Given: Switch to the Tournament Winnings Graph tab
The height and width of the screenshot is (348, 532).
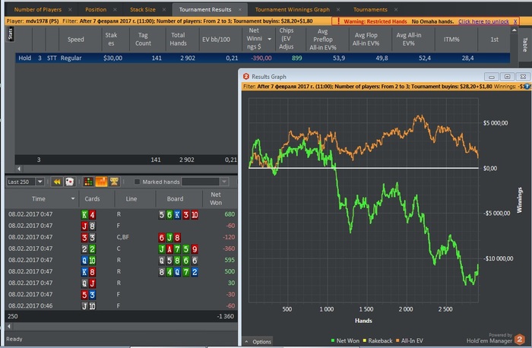Looking at the screenshot, I should click(x=292, y=9).
